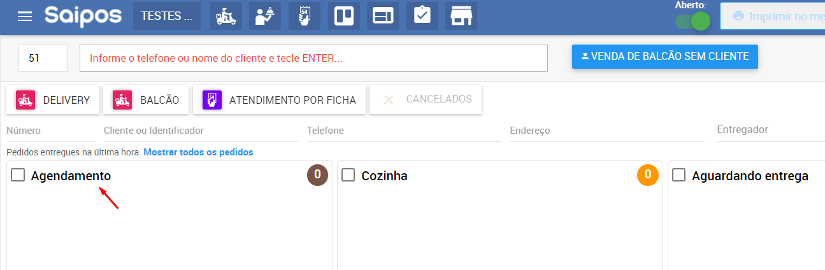Check the Agendamento column checkbox

point(18,175)
